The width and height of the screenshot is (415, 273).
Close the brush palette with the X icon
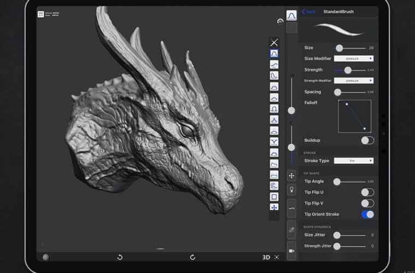tap(274, 42)
